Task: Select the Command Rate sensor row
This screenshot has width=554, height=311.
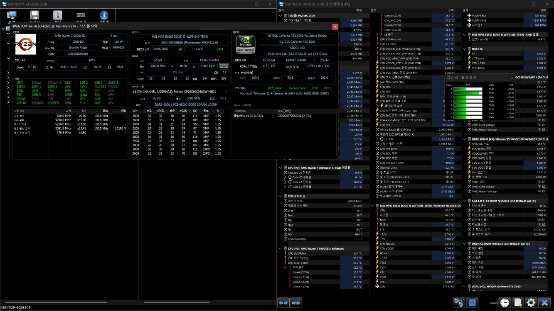Action: (x=323, y=239)
